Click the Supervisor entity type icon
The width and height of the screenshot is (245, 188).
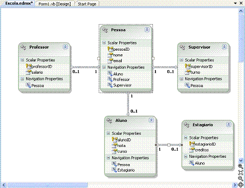(x=183, y=47)
